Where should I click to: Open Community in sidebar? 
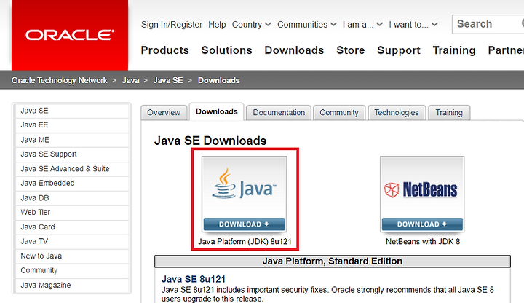(x=72, y=270)
